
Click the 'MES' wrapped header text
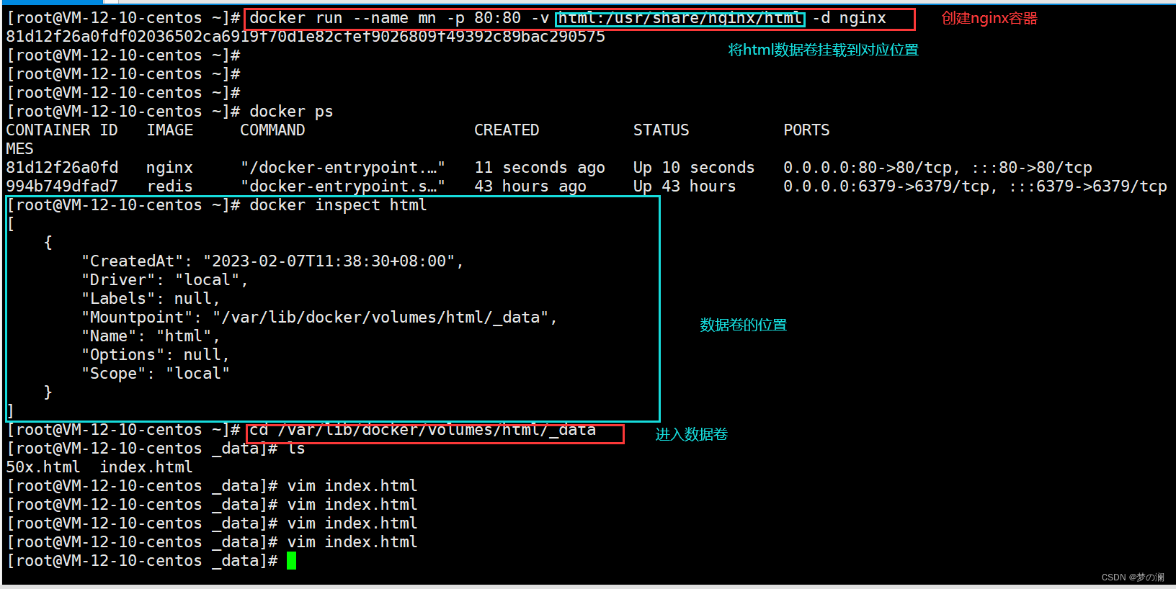pos(19,149)
